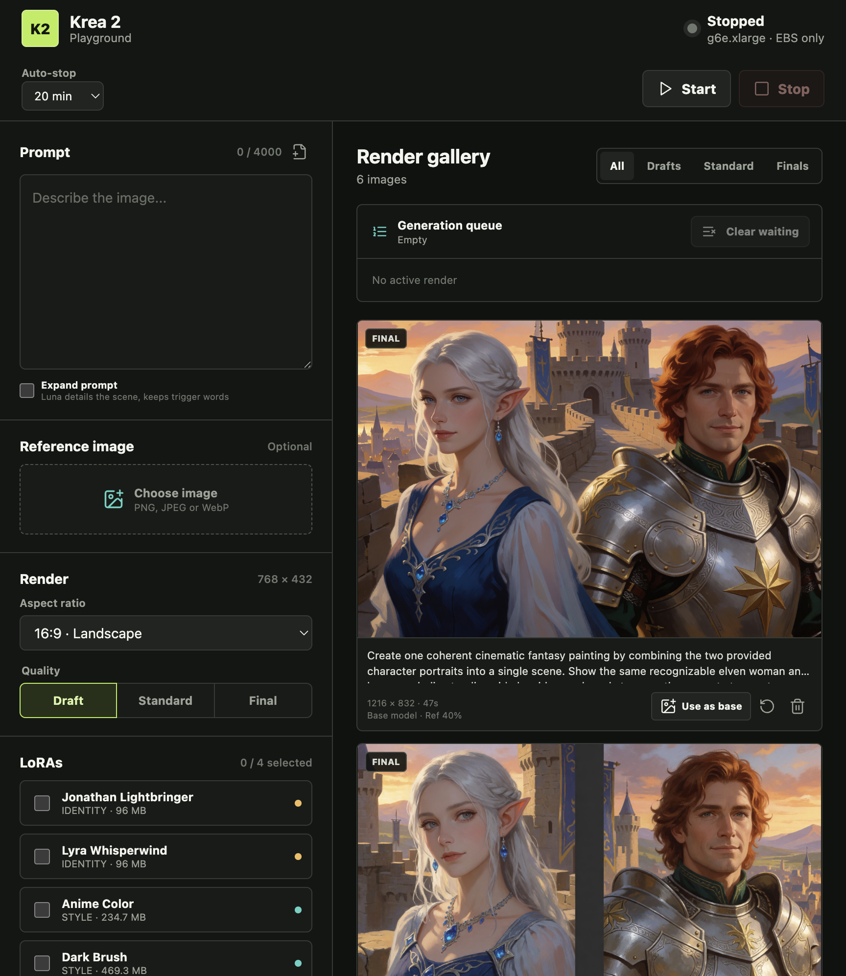Start the instance

(686, 89)
